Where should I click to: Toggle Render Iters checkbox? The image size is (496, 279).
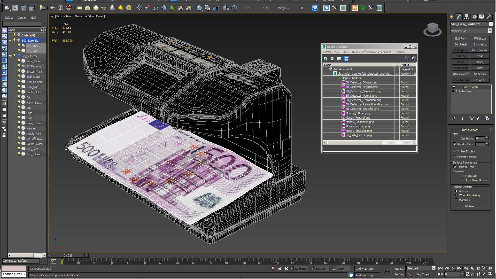(x=454, y=144)
